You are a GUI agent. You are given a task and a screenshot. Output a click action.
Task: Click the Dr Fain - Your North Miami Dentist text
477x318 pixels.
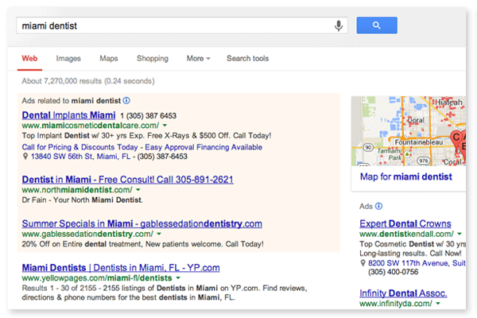click(x=83, y=200)
